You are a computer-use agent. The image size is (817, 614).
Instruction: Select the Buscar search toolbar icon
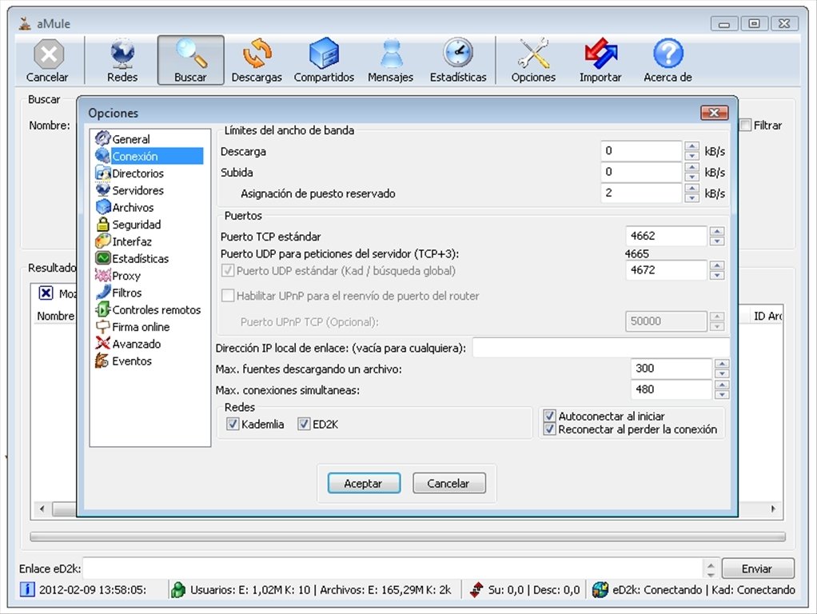tap(191, 61)
